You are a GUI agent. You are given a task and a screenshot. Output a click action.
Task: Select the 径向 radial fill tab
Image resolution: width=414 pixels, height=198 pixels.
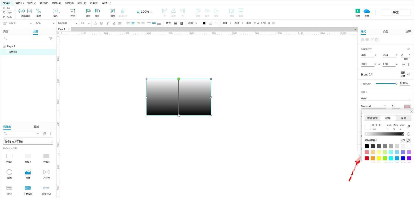403,118
